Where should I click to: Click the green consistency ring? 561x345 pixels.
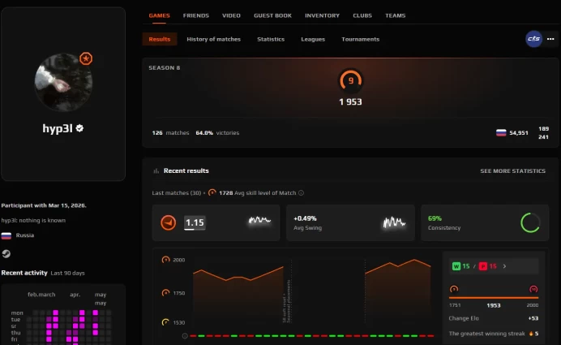pos(530,223)
